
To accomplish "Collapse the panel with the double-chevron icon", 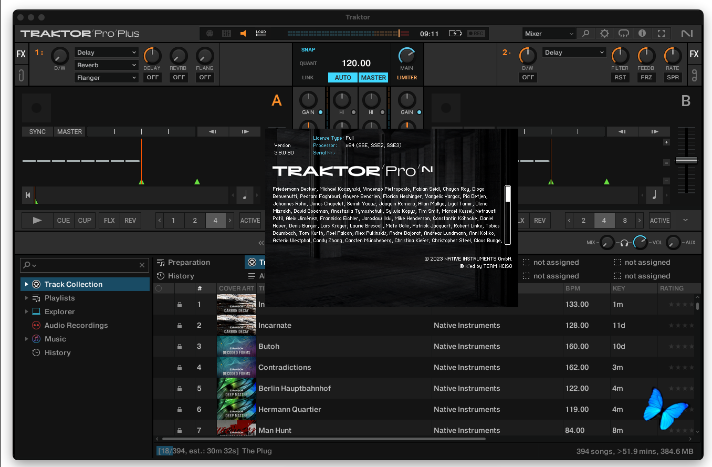I will tap(261, 243).
